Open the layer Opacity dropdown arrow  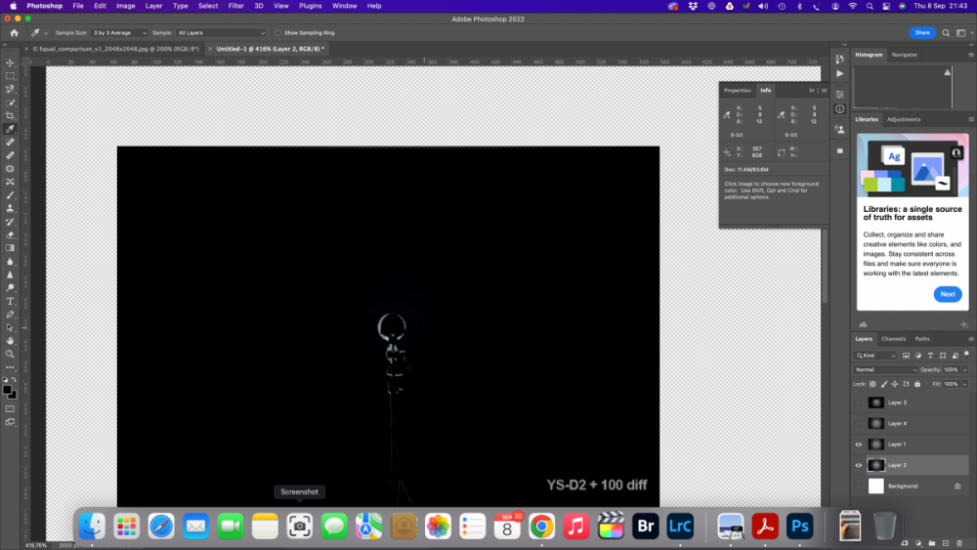point(964,370)
